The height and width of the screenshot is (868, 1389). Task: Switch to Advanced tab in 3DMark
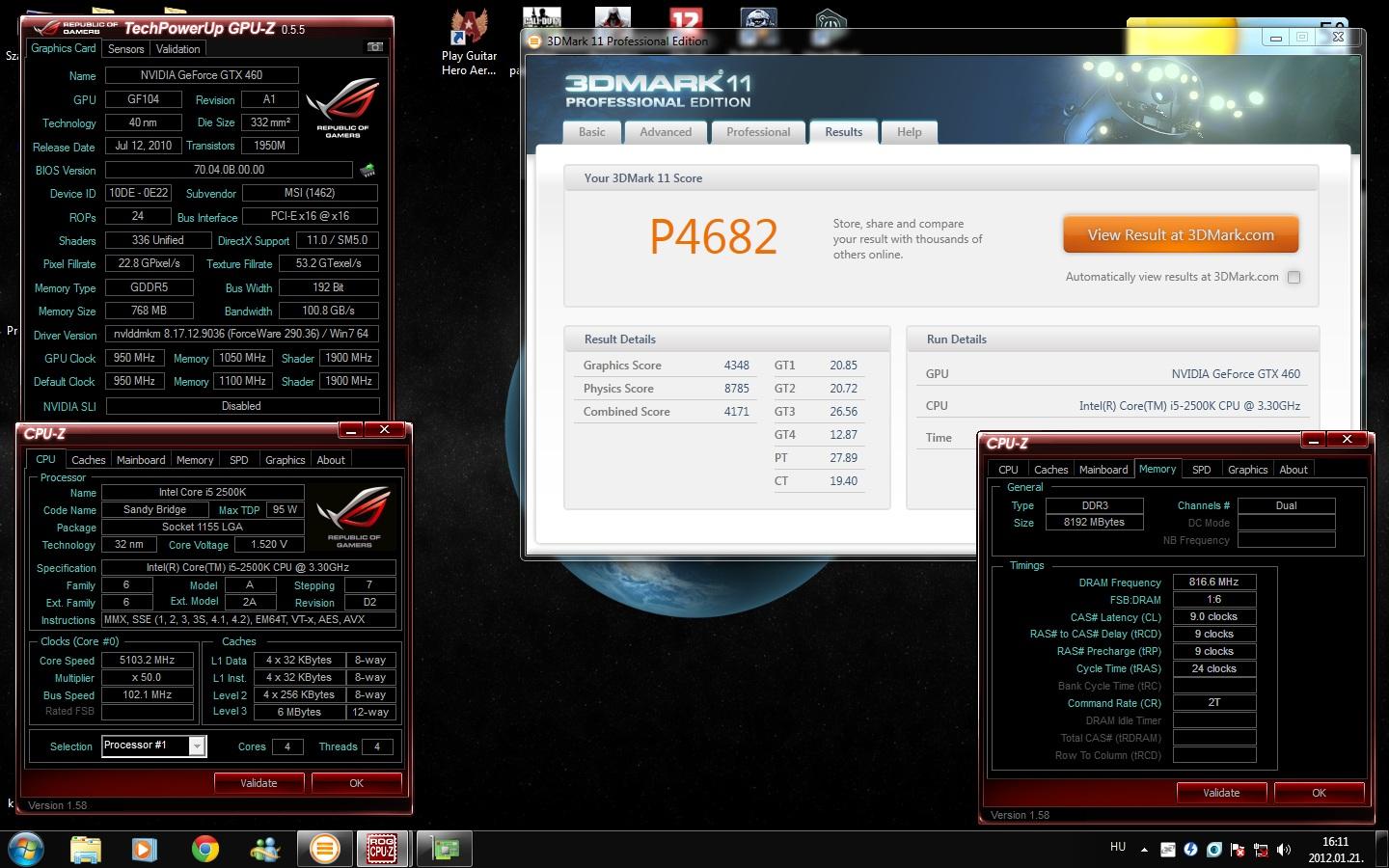pos(666,132)
